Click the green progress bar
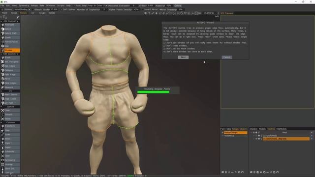Screen dimensions: 315x177 tap(153, 92)
